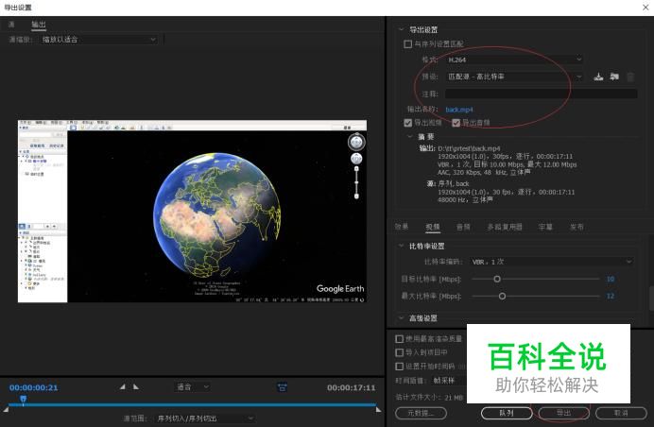Click the blue playhead marker
654x427 pixels.
pos(24,400)
